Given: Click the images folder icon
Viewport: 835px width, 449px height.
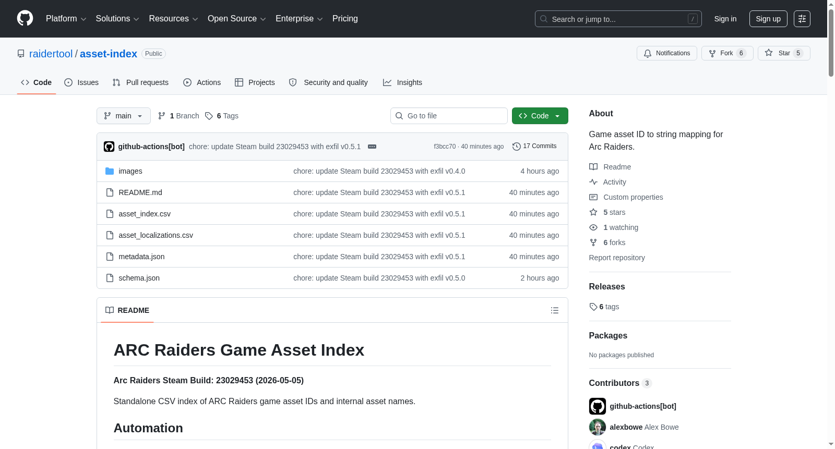Looking at the screenshot, I should coord(110,171).
